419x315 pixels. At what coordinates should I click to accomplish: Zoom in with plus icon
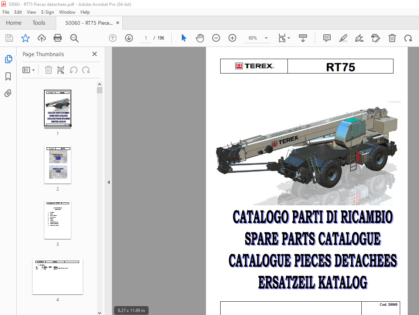(232, 38)
